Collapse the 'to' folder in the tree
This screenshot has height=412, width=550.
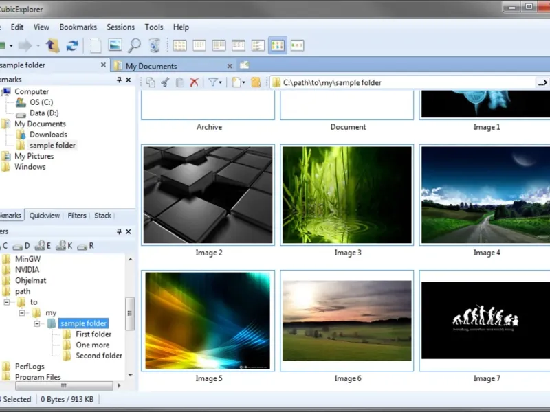click(x=7, y=302)
